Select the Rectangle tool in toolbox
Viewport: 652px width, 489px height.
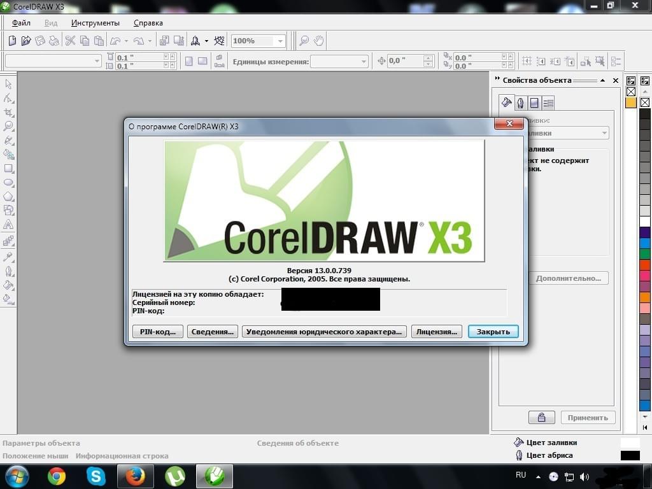point(8,168)
